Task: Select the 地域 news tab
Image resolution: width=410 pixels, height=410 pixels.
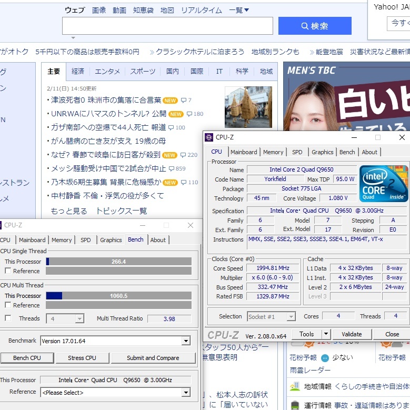Action: click(266, 72)
